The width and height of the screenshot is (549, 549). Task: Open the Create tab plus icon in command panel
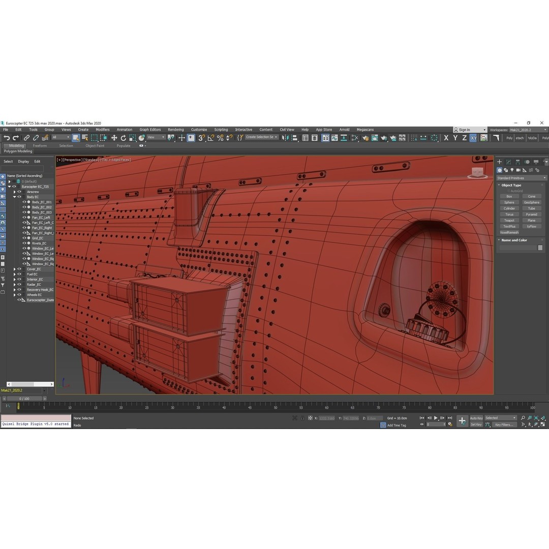click(499, 162)
